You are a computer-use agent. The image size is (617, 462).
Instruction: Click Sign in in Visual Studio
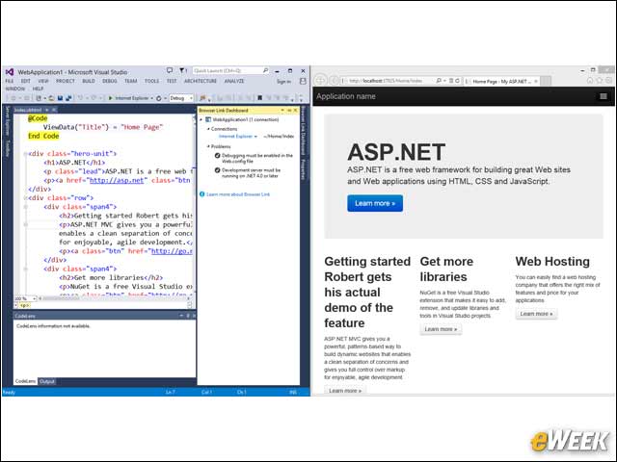click(x=283, y=81)
